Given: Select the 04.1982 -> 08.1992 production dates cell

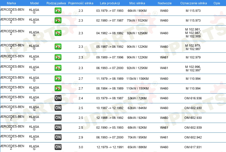Looking at the screenshot, I should tap(110, 33).
